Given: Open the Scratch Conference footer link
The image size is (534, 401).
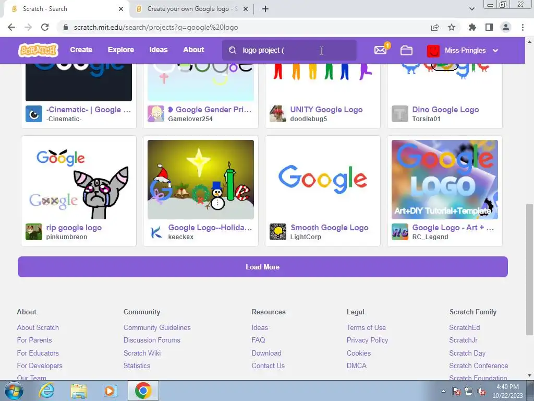Looking at the screenshot, I should coord(479,365).
